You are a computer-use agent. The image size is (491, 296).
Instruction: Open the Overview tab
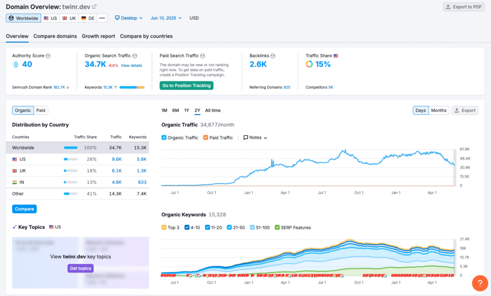coord(17,36)
